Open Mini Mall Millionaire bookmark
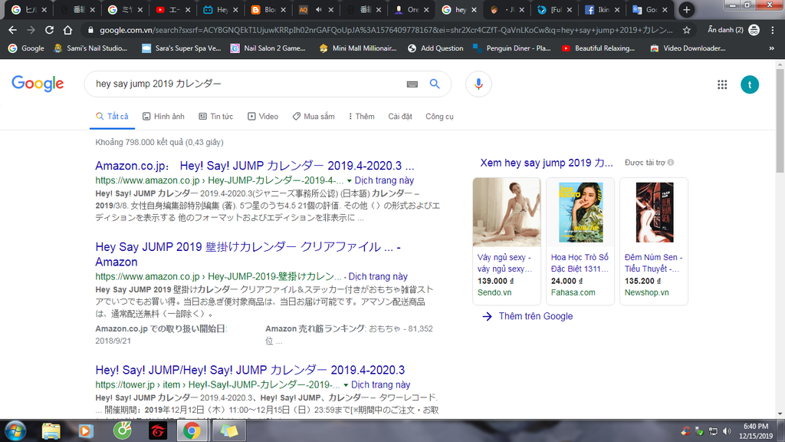 [358, 48]
